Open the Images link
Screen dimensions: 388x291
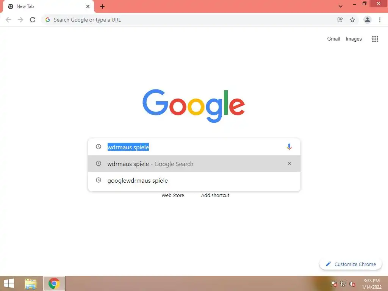coord(354,39)
